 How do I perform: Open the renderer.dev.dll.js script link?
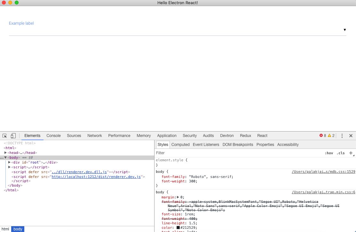point(79,172)
